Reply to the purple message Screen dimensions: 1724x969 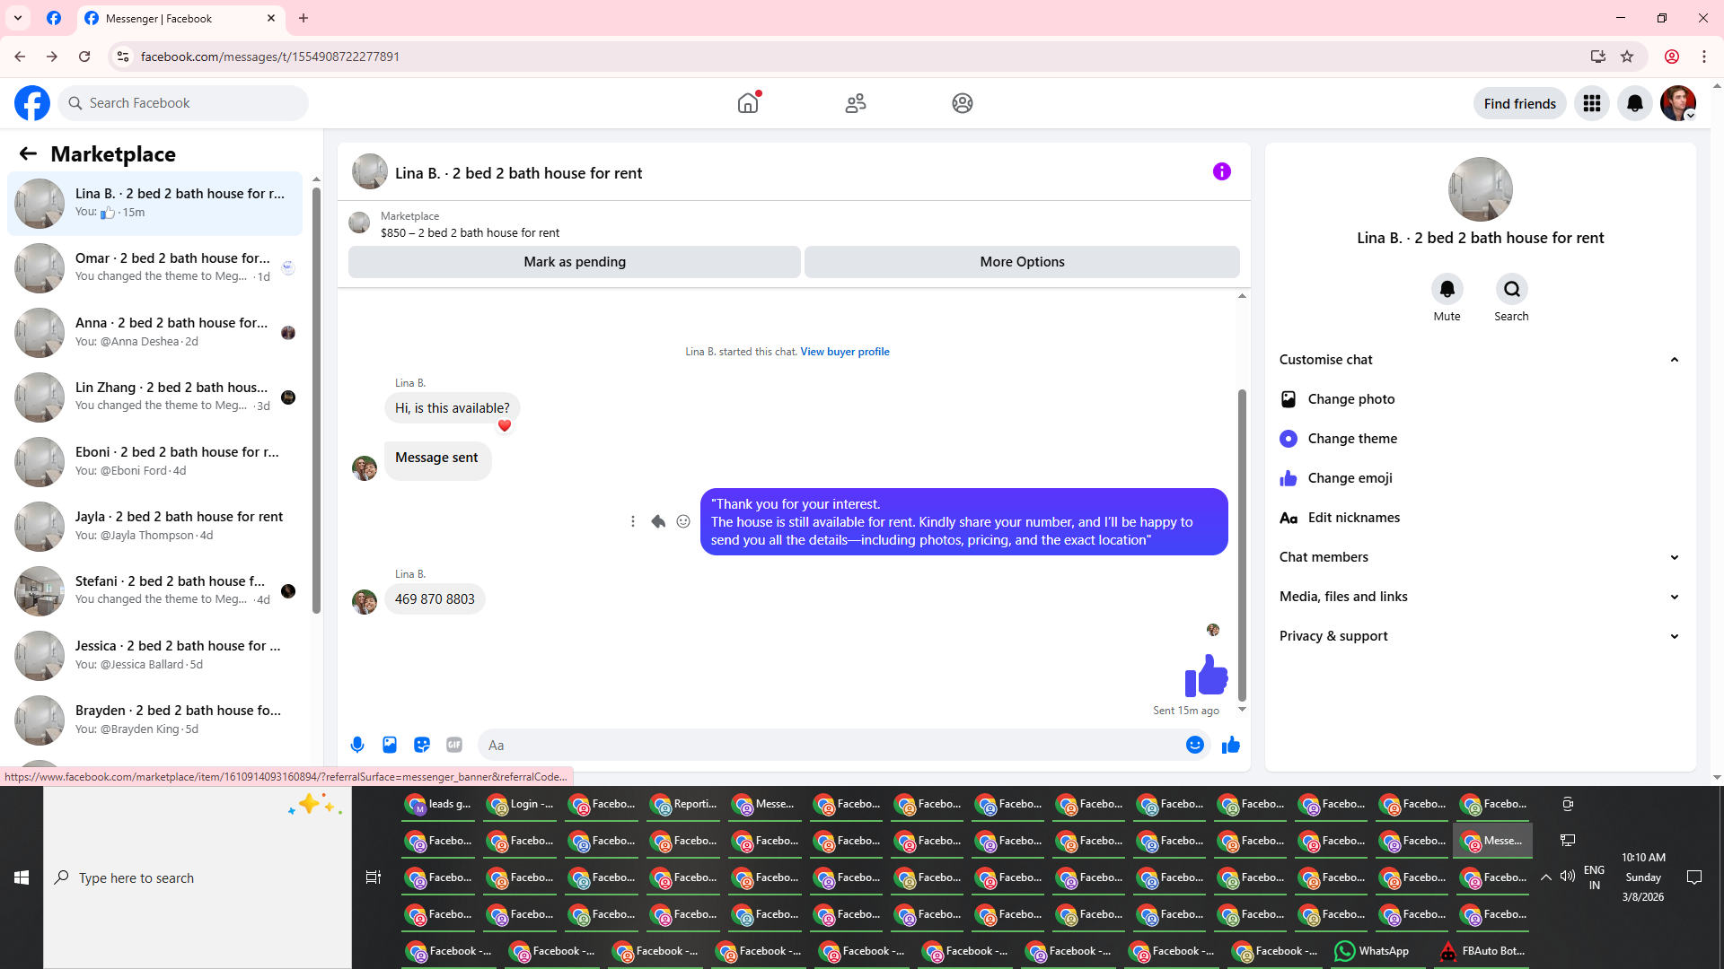(658, 521)
